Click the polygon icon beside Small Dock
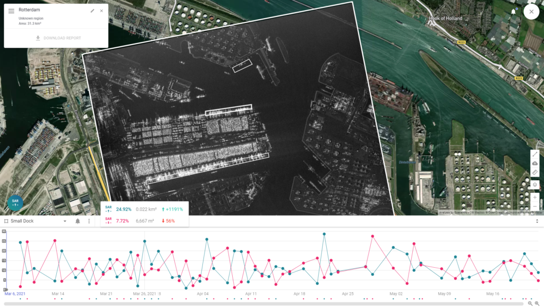The width and height of the screenshot is (544, 307). pos(6,221)
